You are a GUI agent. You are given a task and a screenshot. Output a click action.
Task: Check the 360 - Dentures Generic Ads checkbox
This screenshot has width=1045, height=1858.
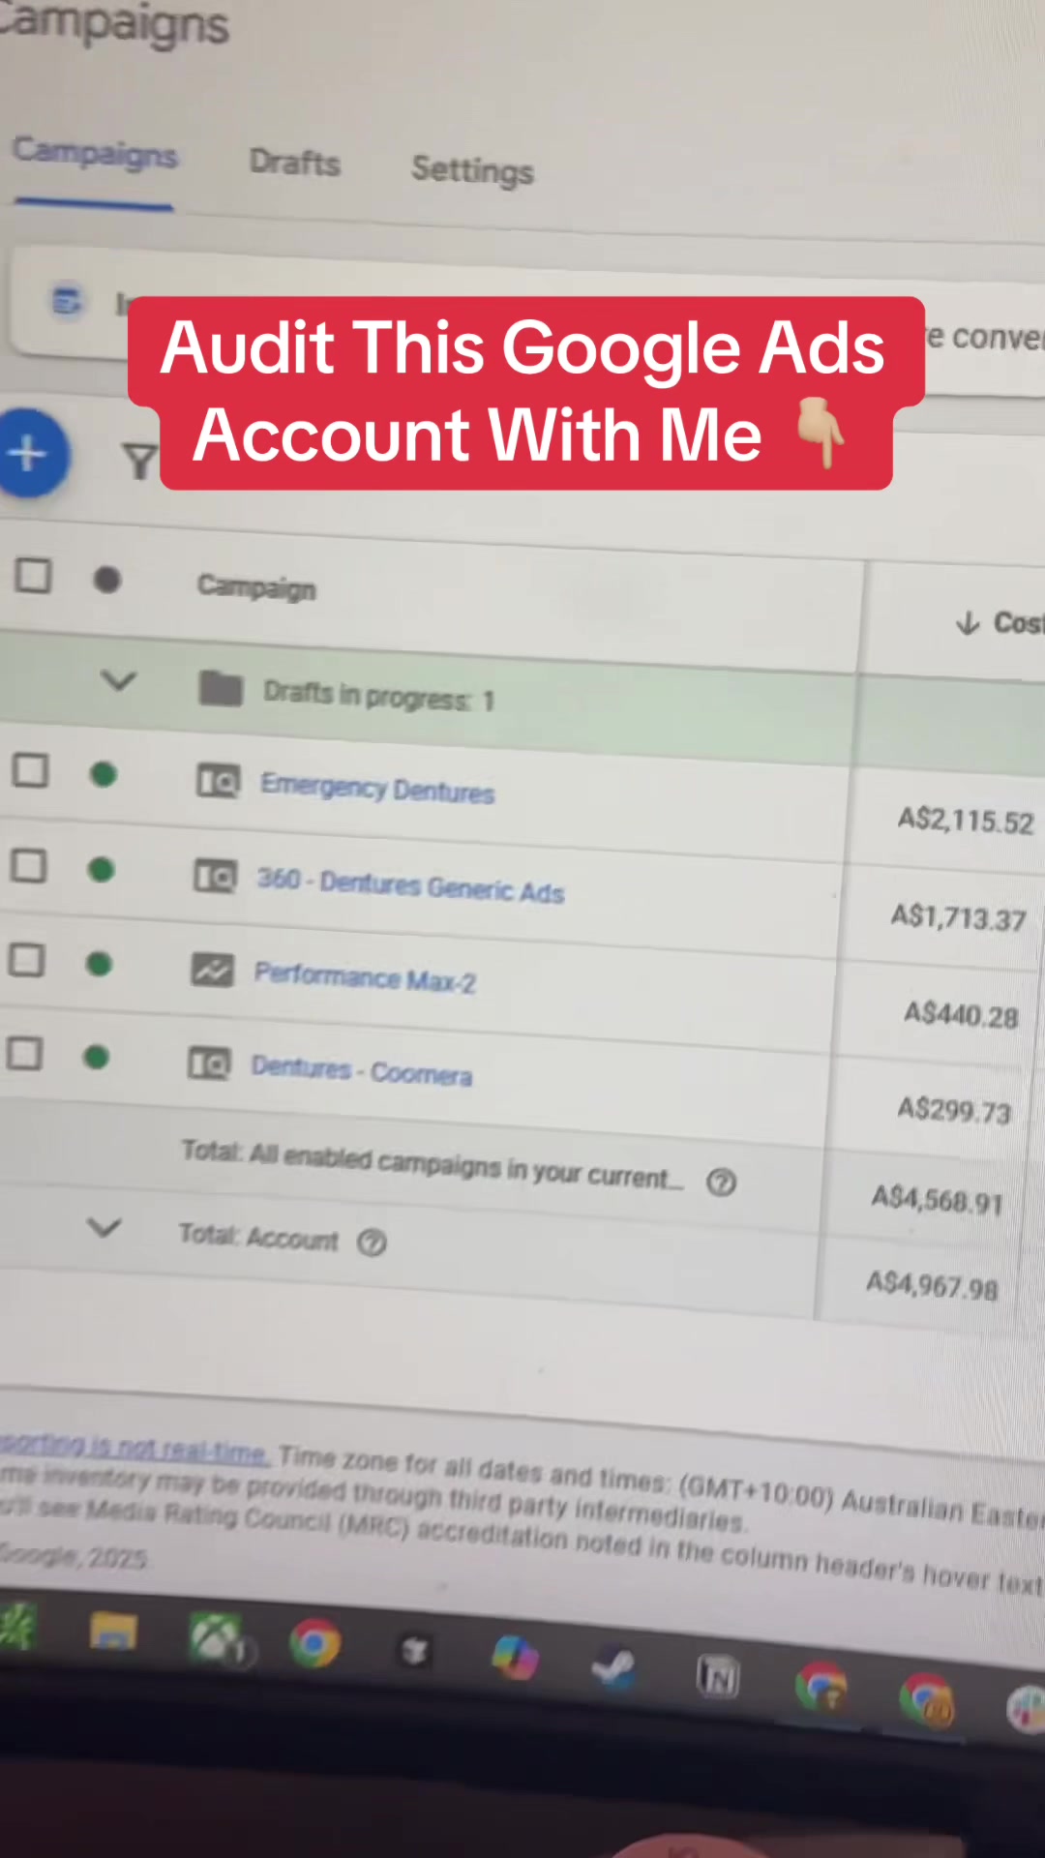(x=28, y=866)
